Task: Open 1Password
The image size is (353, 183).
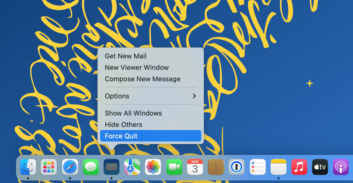Action: click(x=237, y=167)
